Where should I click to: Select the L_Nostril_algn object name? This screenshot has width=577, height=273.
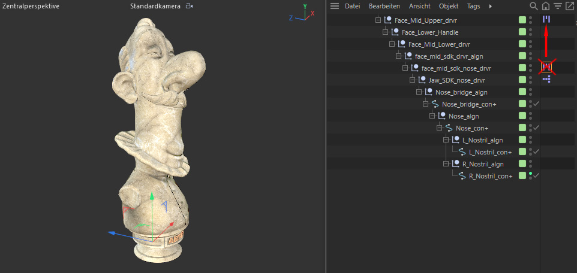click(x=482, y=140)
